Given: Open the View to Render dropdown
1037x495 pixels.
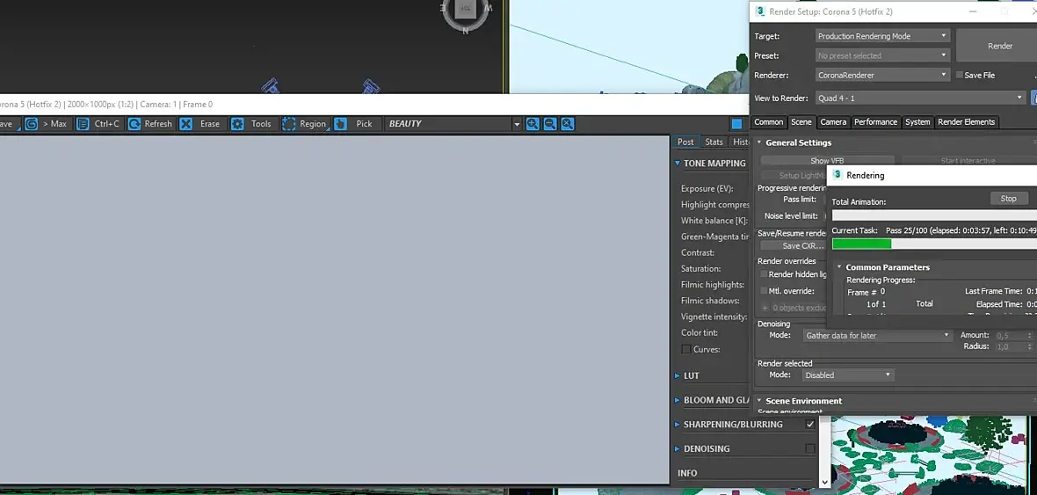Looking at the screenshot, I should pyautogui.click(x=920, y=98).
